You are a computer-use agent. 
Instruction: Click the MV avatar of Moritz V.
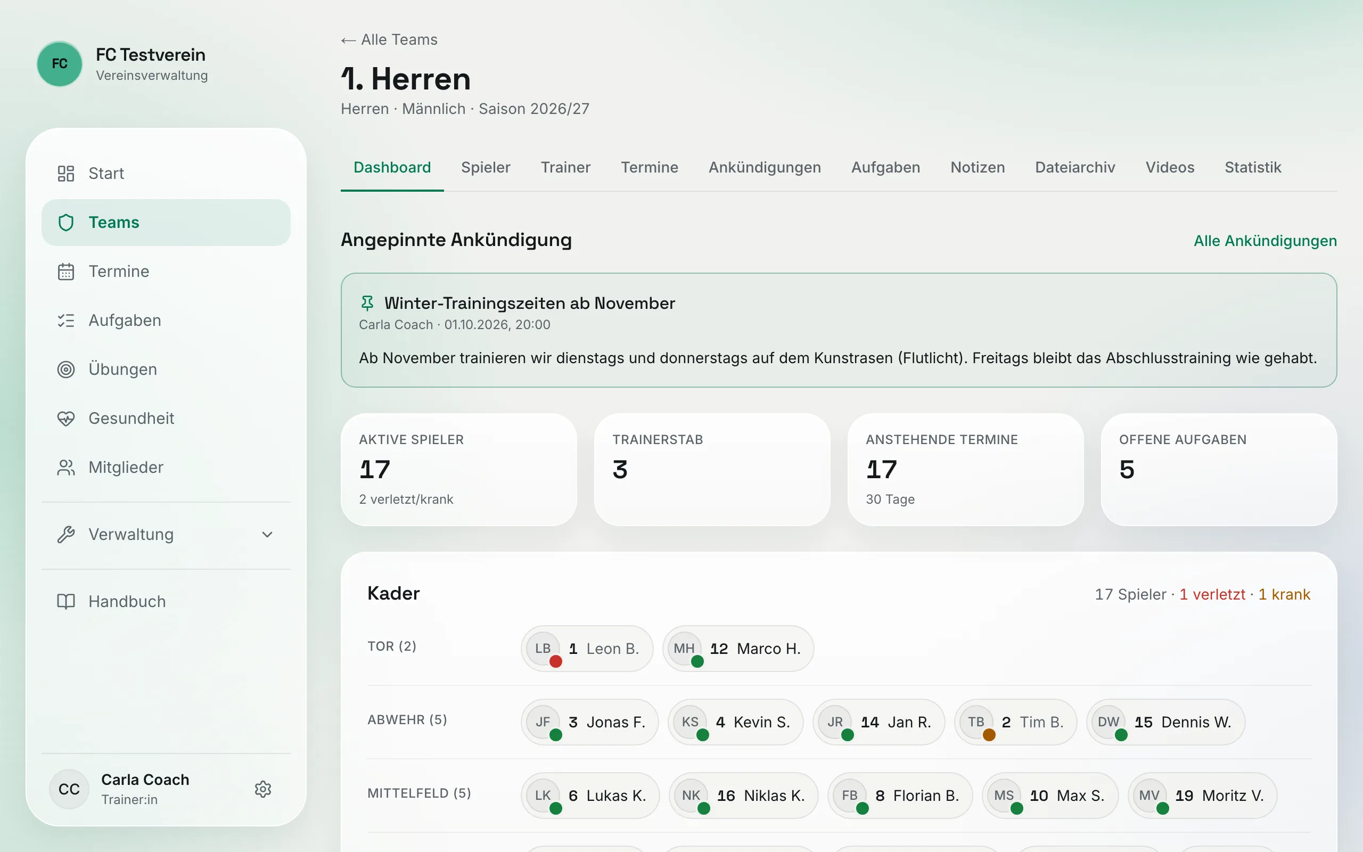[1149, 795]
